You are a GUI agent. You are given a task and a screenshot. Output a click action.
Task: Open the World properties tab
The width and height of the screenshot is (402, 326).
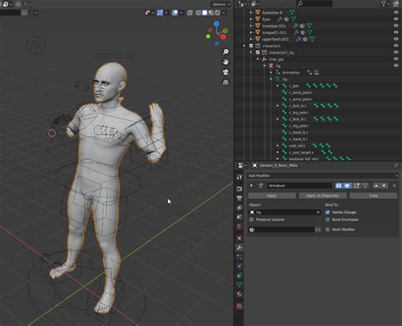click(239, 226)
